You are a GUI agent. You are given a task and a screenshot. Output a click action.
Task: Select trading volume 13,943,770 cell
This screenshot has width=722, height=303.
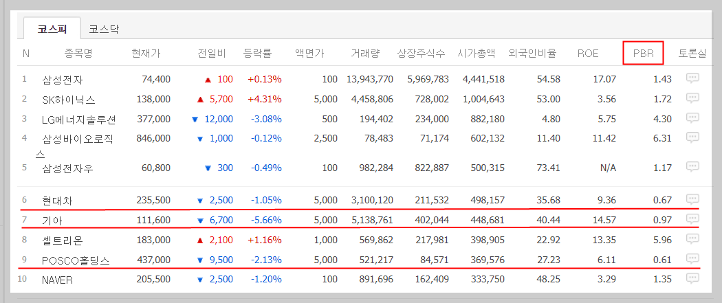(x=370, y=79)
